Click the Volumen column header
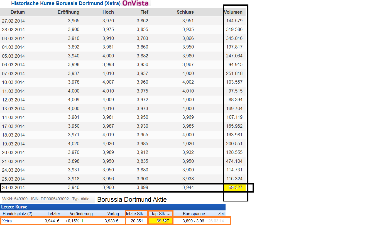367x226 pixels. (233, 12)
